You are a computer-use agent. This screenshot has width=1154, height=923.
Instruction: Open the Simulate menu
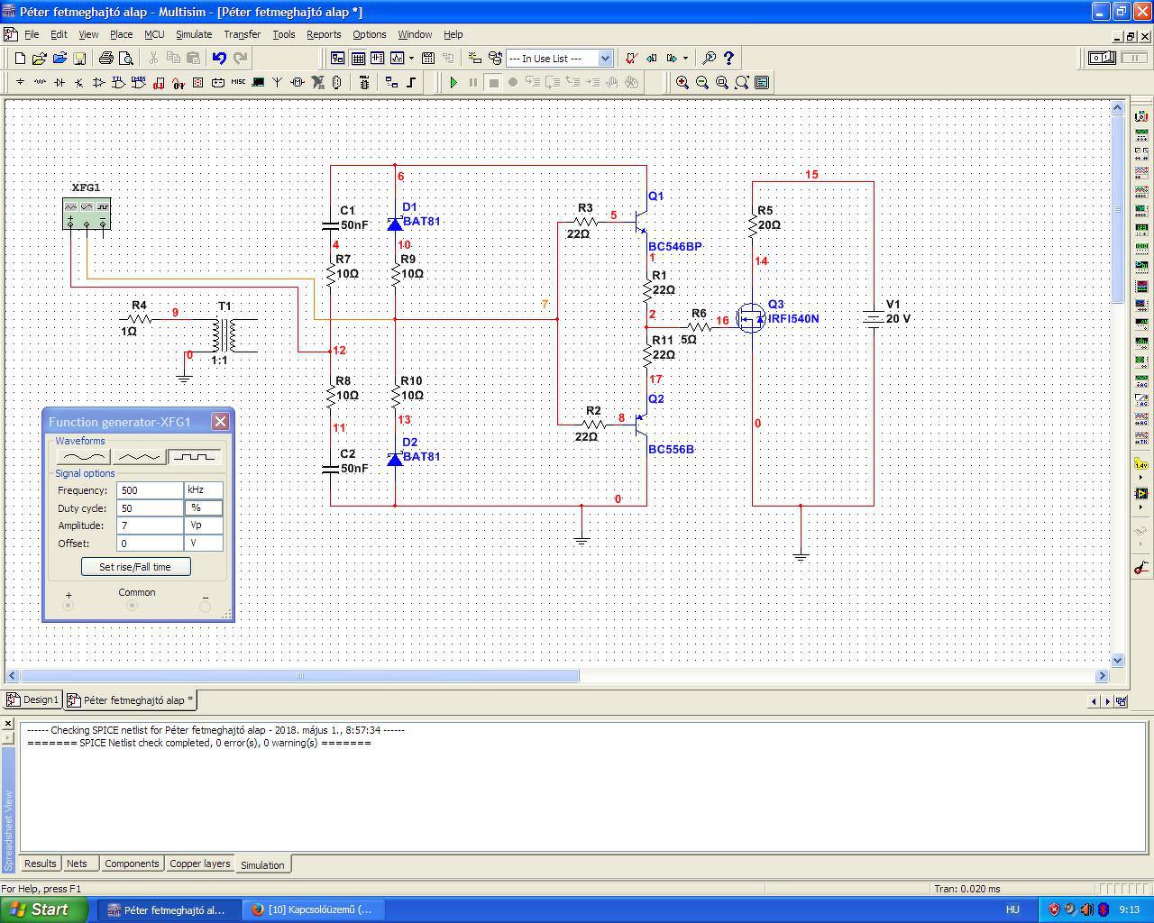click(x=194, y=34)
